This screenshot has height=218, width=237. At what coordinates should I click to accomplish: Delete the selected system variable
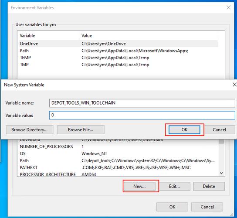[209, 186]
